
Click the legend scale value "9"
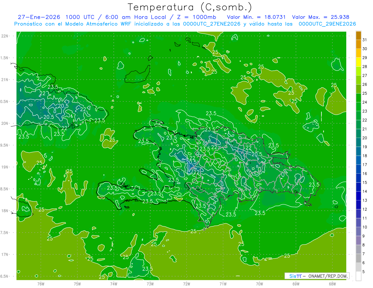(364, 236)
